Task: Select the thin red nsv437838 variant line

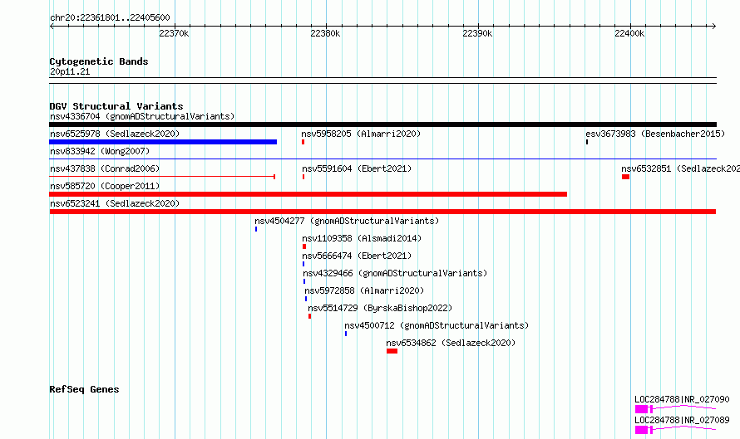Action: 162,177
